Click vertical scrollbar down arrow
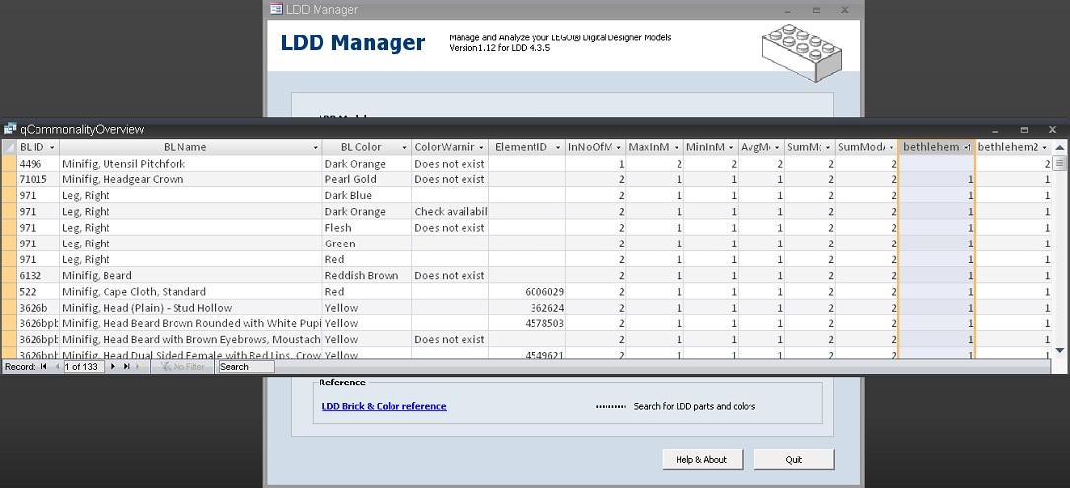The height and width of the screenshot is (488, 1070). tap(1060, 350)
